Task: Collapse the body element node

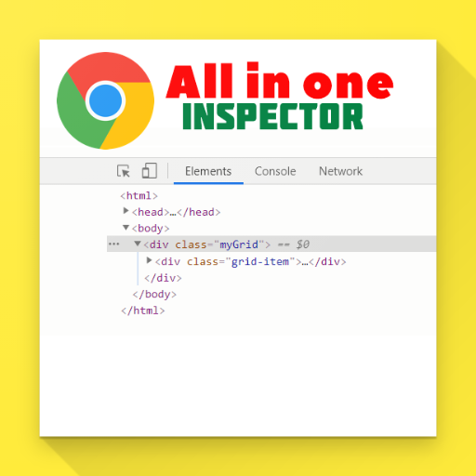Action: 126,228
